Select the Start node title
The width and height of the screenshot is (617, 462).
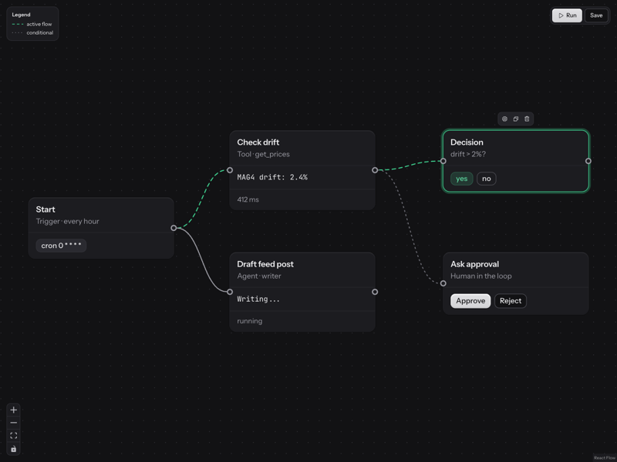(46, 209)
